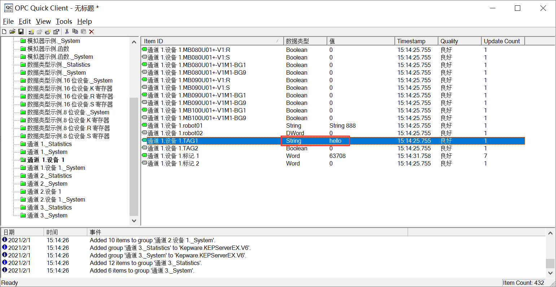Image resolution: width=556 pixels, height=287 pixels.
Task: Click the New Group toolbar icon
Action: 40,32
